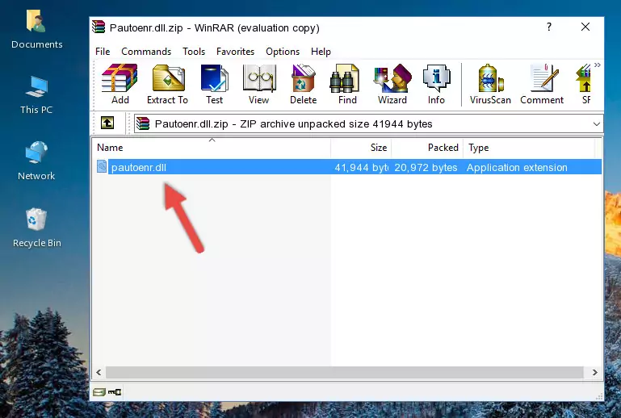Click the pautoenr.dll file icon
This screenshot has height=418, width=621.
point(102,167)
